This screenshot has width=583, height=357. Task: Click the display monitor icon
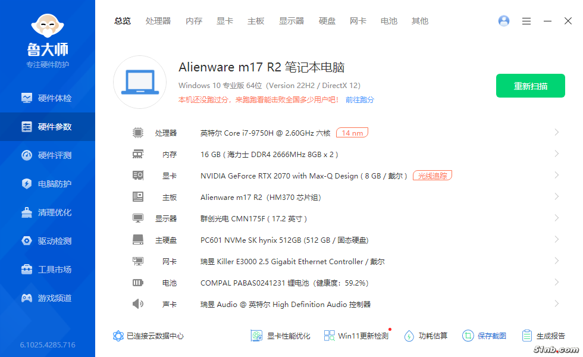pyautogui.click(x=138, y=218)
